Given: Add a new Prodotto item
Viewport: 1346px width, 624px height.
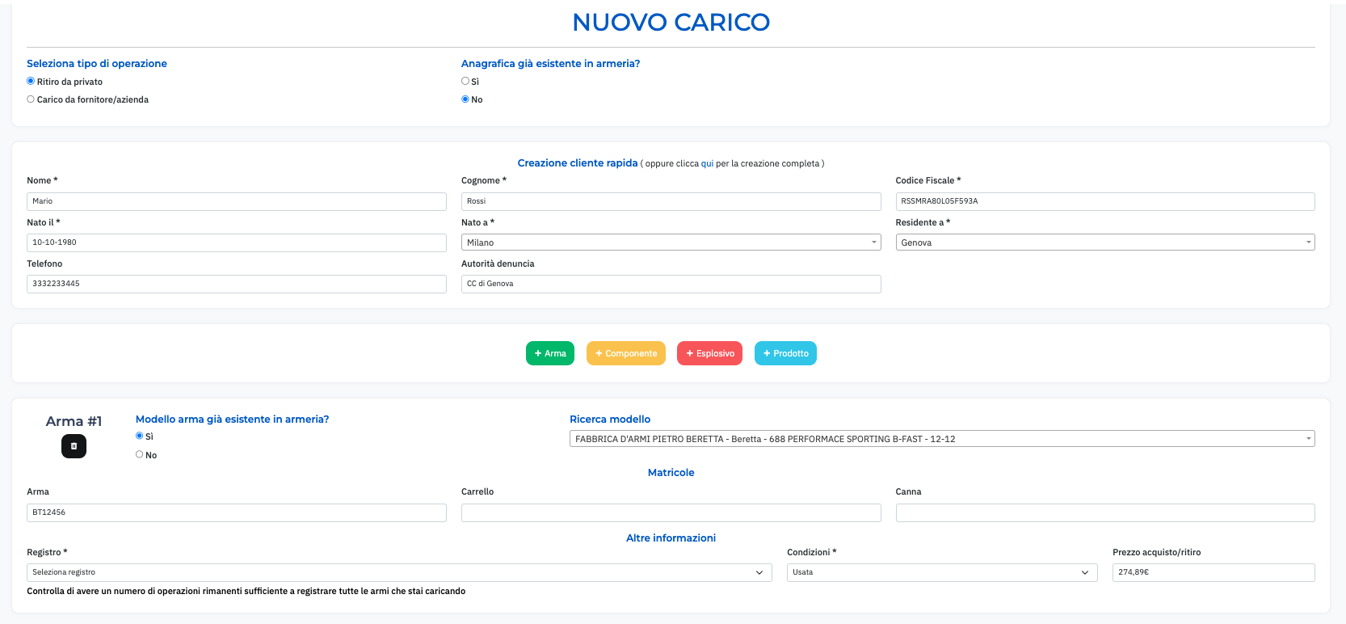Looking at the screenshot, I should pos(785,353).
